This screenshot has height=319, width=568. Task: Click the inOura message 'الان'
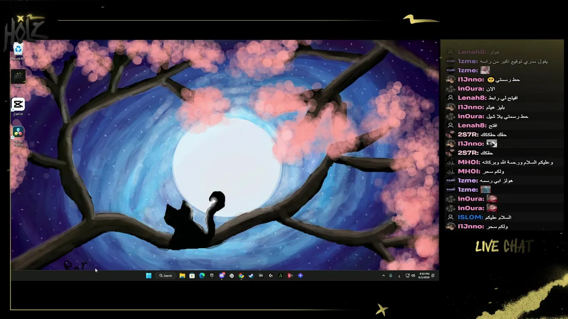[491, 89]
